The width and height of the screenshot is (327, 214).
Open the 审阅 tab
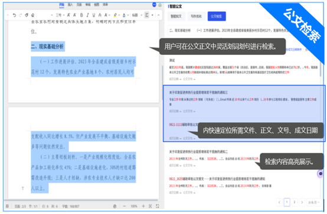88,4
